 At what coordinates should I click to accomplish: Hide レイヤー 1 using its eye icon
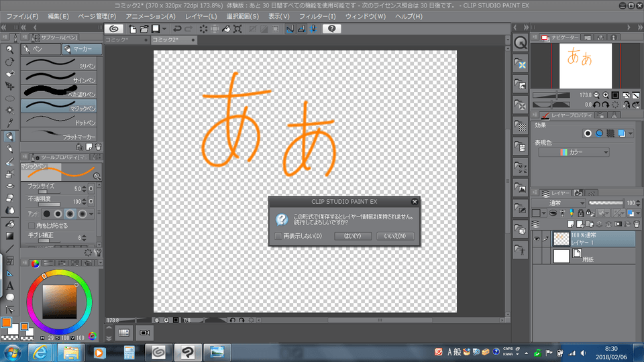pyautogui.click(x=536, y=239)
